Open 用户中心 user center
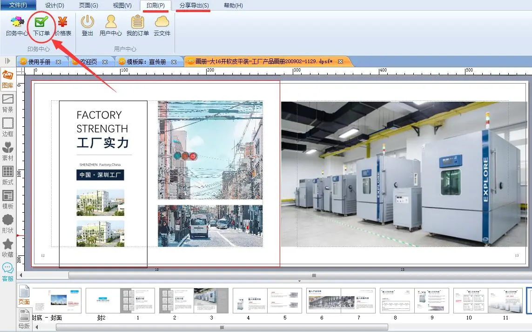532x332 pixels. coord(111,26)
